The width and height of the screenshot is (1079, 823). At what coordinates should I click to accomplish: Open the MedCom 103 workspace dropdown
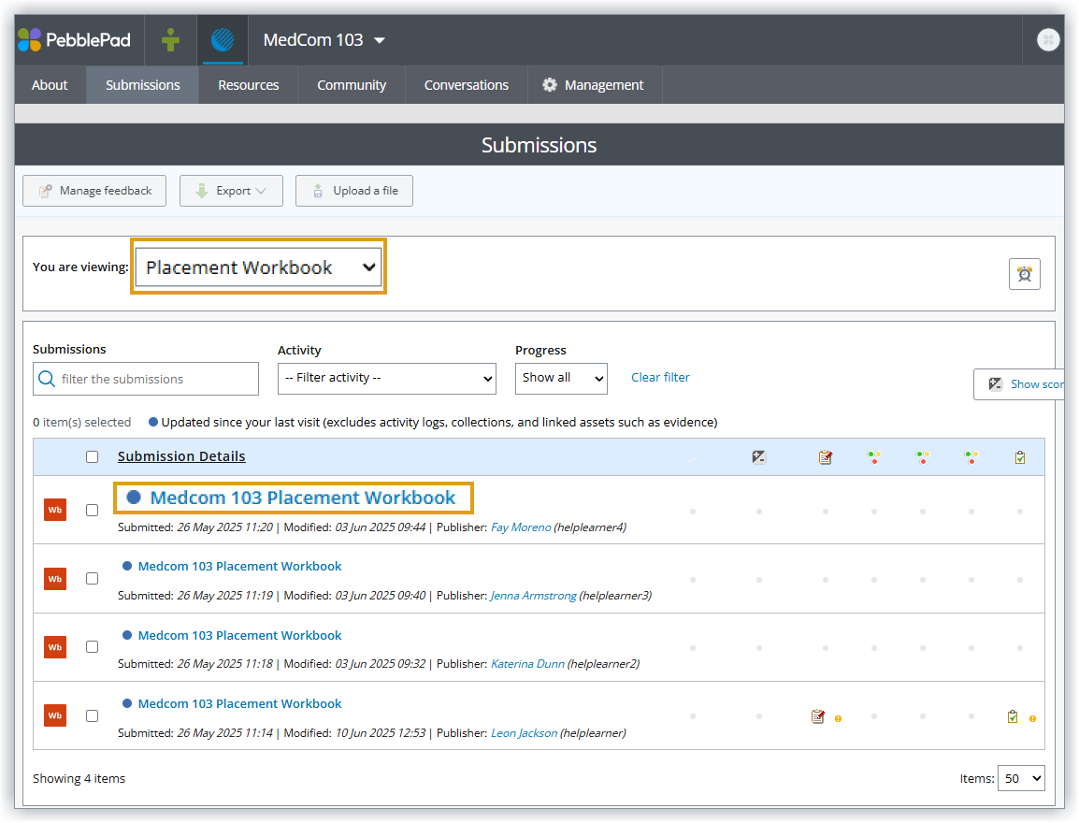[324, 40]
